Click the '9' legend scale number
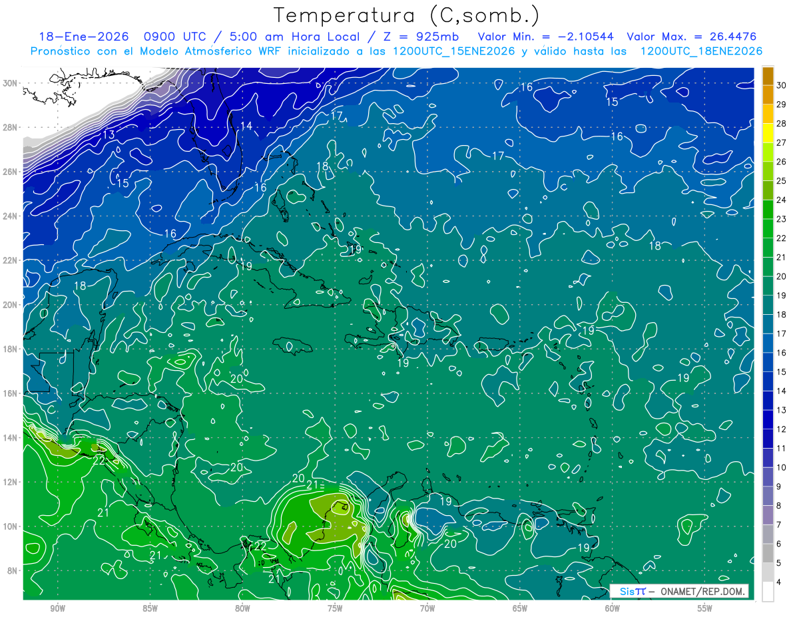The image size is (799, 617). point(780,487)
